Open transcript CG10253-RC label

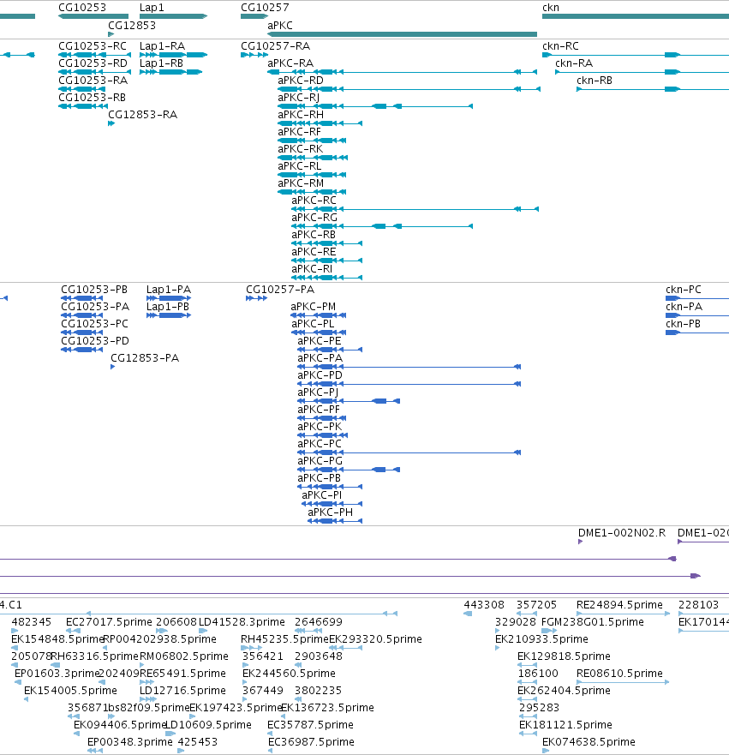[93, 46]
